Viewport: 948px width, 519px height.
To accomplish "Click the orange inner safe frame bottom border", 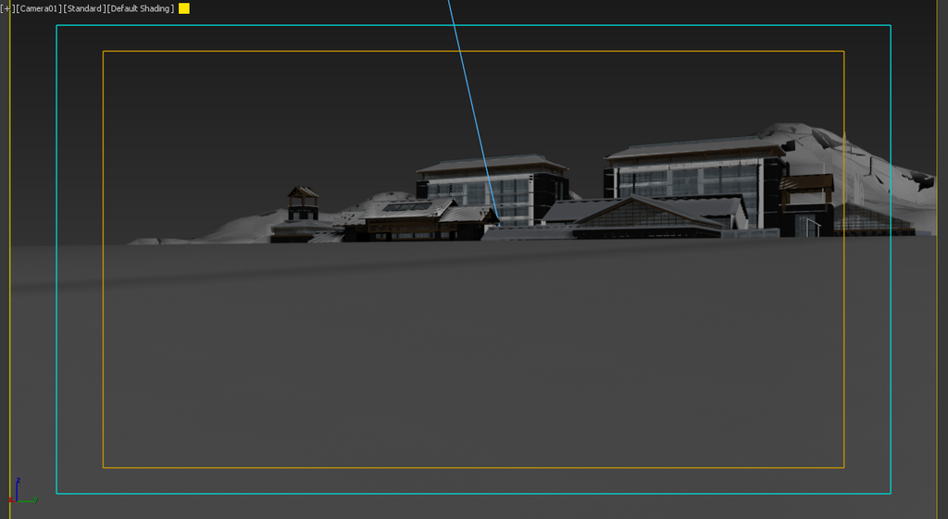I will pyautogui.click(x=463, y=467).
